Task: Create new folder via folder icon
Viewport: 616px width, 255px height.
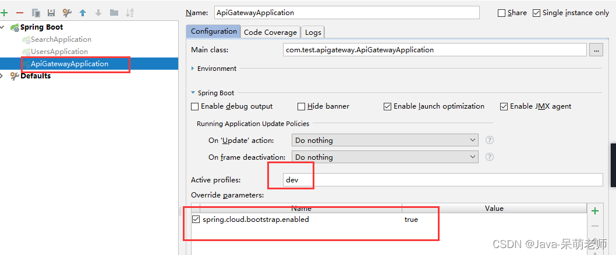Action: [114, 13]
